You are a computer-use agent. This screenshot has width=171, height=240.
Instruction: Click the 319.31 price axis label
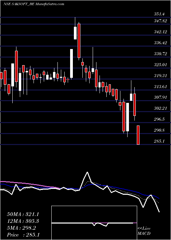pyautogui.click(x=160, y=76)
